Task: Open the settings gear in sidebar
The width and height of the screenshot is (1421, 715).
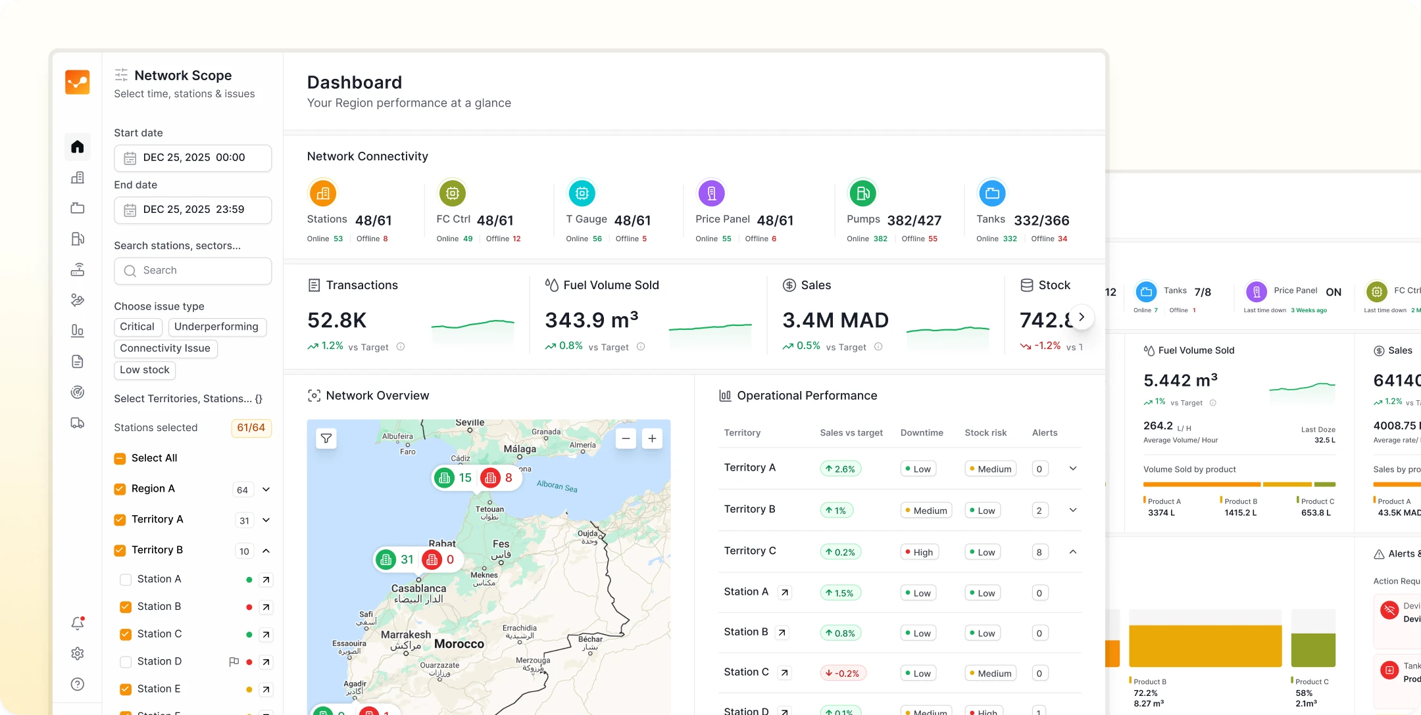Action: 78,654
